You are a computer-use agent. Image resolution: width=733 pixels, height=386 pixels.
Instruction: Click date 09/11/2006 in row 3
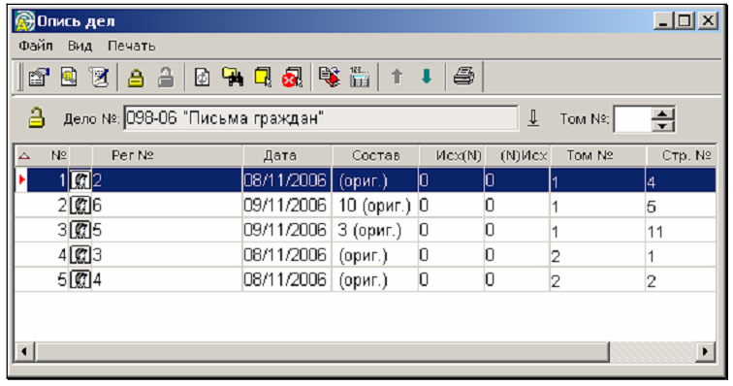click(x=287, y=231)
